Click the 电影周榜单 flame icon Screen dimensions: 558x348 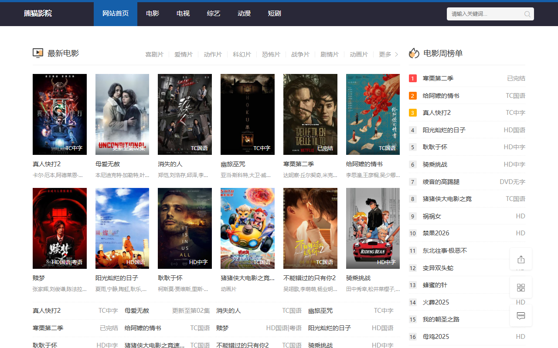click(x=414, y=53)
